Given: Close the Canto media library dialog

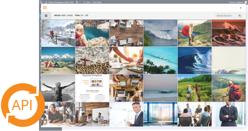Looking at the screenshot, I should tap(241, 8).
